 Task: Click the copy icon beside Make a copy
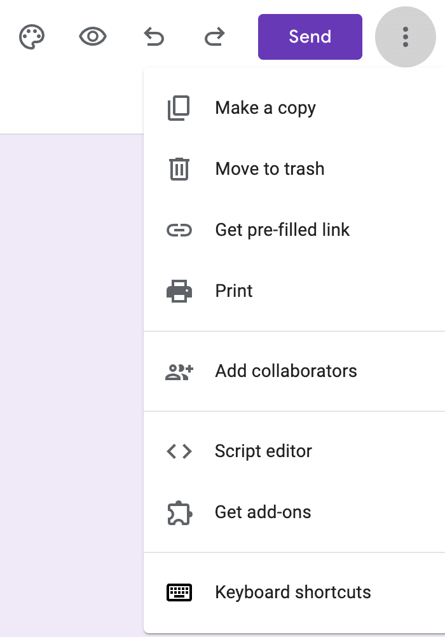click(x=179, y=108)
